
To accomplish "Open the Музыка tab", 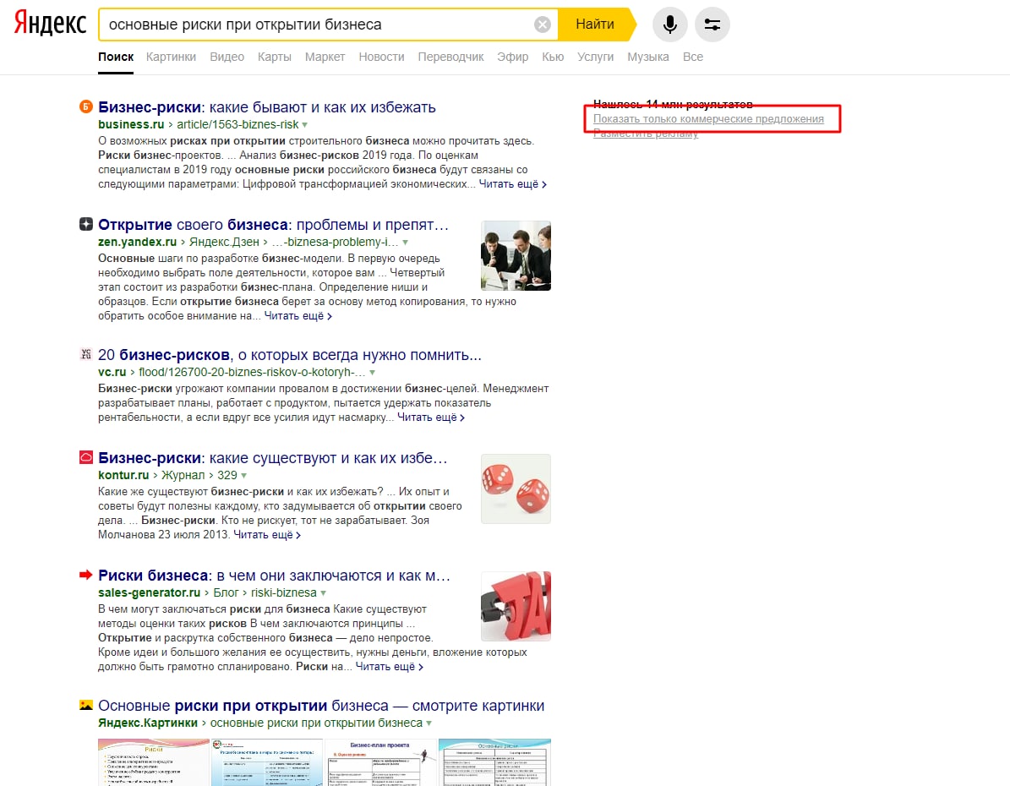I will pos(648,57).
